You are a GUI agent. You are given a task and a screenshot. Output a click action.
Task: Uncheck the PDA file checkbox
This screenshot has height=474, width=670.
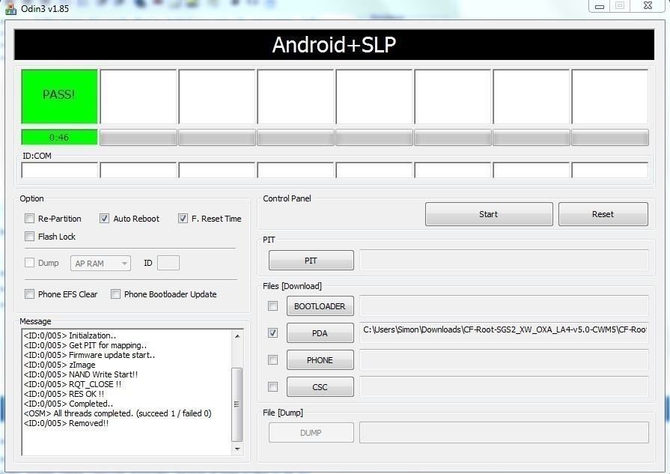[x=272, y=332]
